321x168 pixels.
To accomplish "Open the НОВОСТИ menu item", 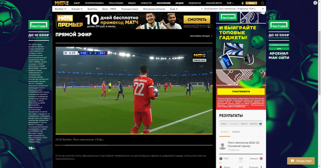I will [146, 3].
